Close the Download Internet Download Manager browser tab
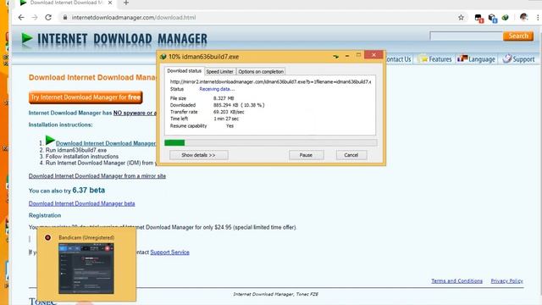 (110, 3)
